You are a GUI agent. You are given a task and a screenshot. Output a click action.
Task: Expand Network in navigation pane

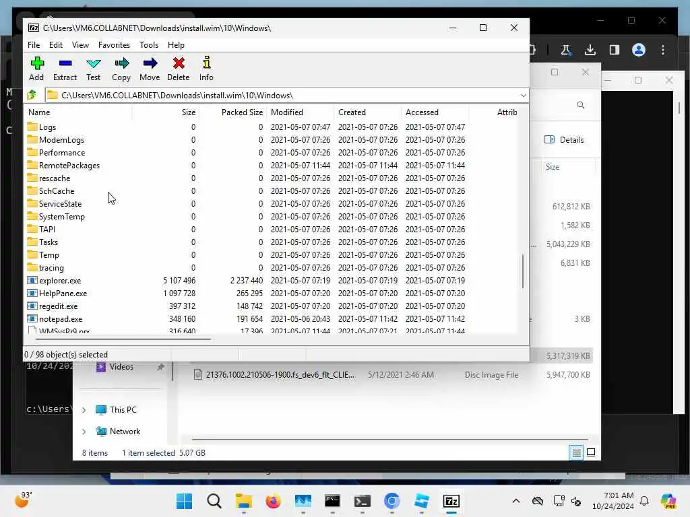click(84, 432)
